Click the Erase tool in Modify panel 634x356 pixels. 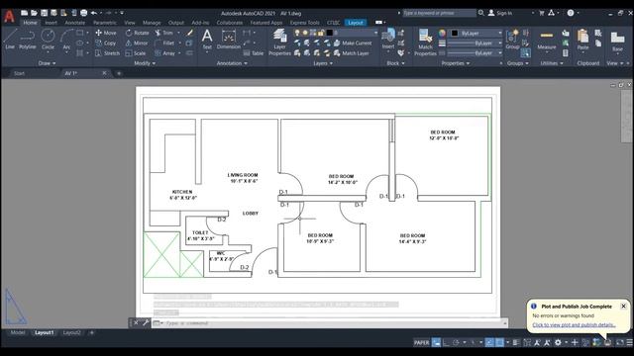(x=189, y=33)
